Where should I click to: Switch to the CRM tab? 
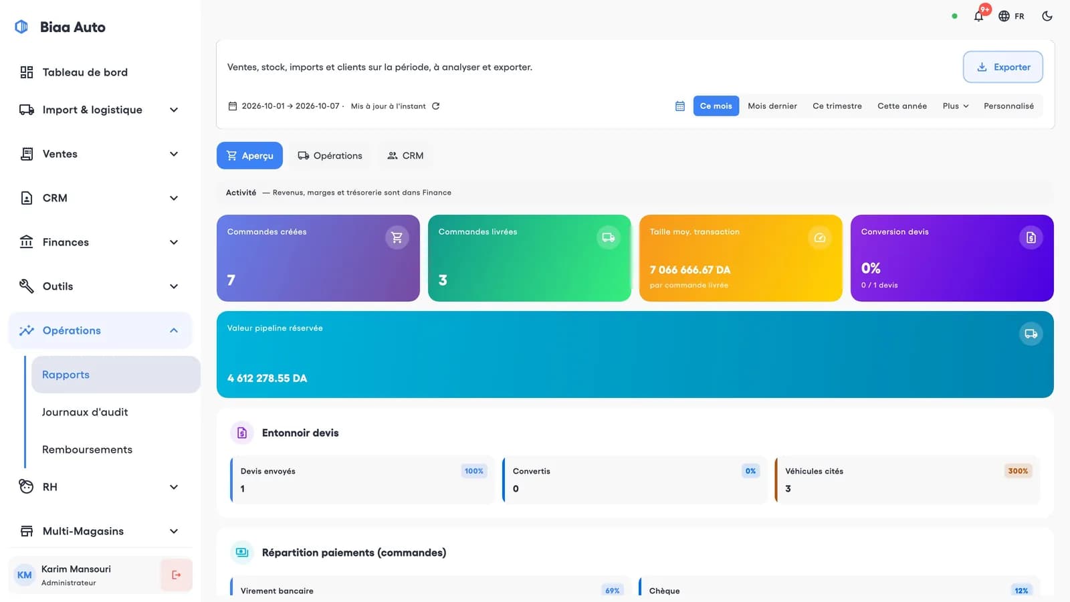[405, 155]
